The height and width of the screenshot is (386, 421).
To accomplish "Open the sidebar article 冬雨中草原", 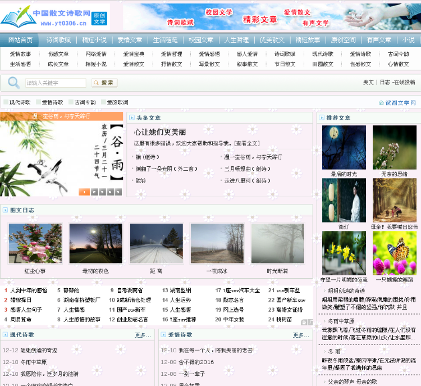I will (341, 321).
